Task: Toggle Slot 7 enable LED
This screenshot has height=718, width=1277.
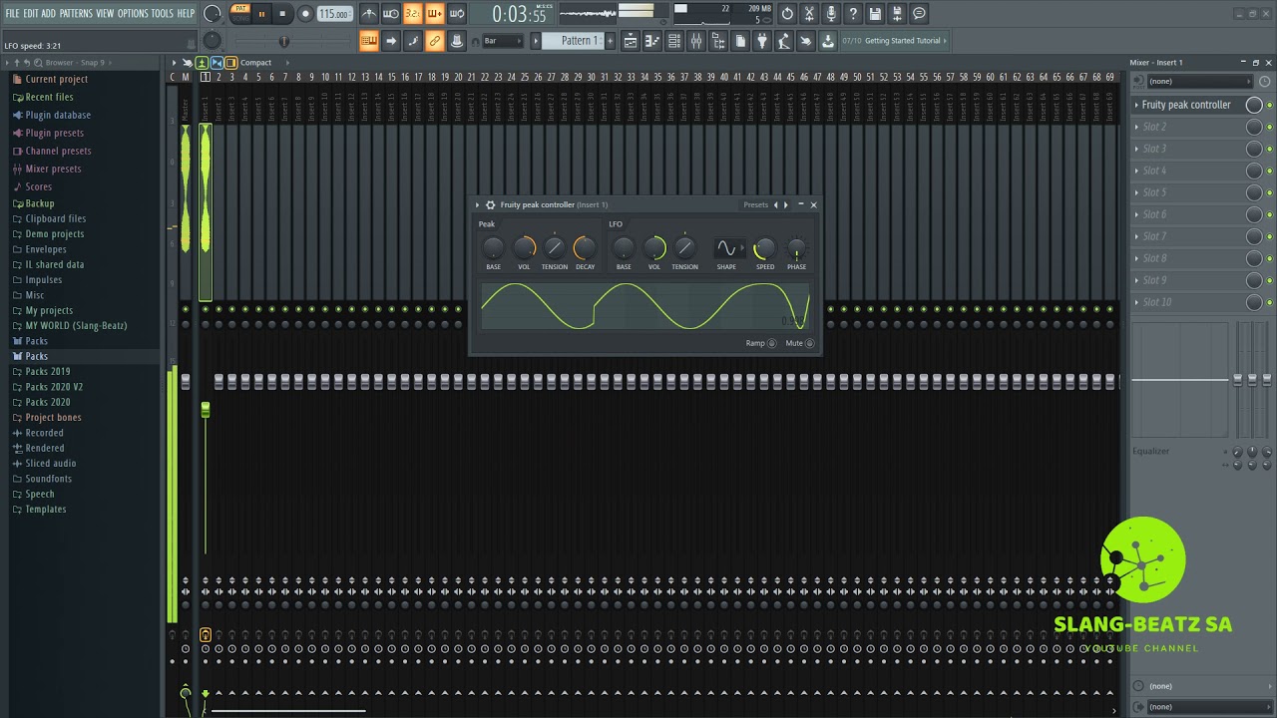Action: pos(1269,237)
